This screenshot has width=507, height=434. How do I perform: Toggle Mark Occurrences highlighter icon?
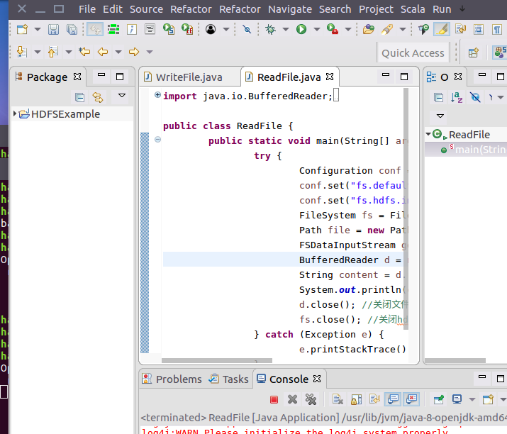[x=442, y=29]
